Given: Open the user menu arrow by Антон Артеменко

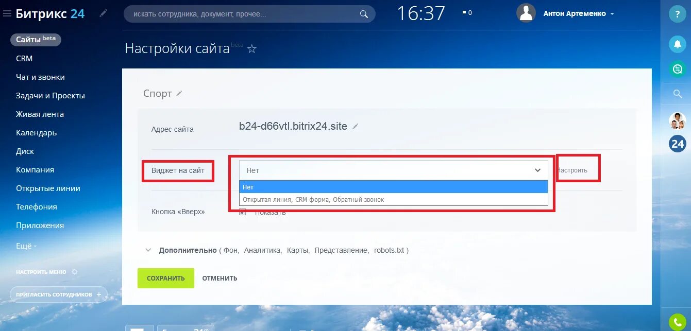Looking at the screenshot, I should [612, 14].
